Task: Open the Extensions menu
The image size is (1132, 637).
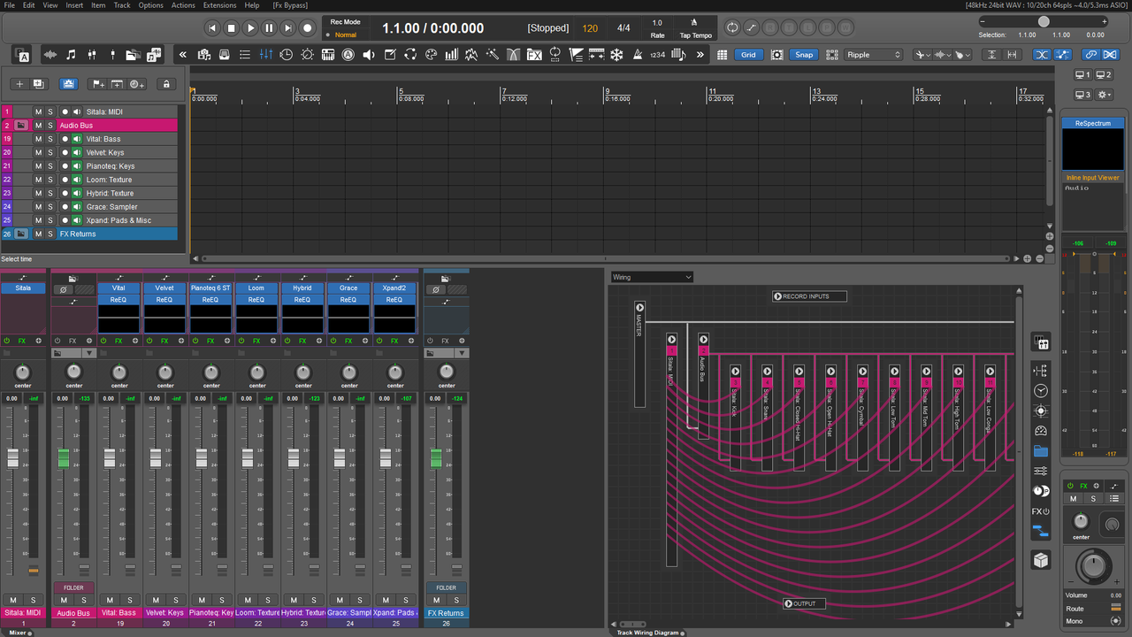Action: [x=219, y=5]
